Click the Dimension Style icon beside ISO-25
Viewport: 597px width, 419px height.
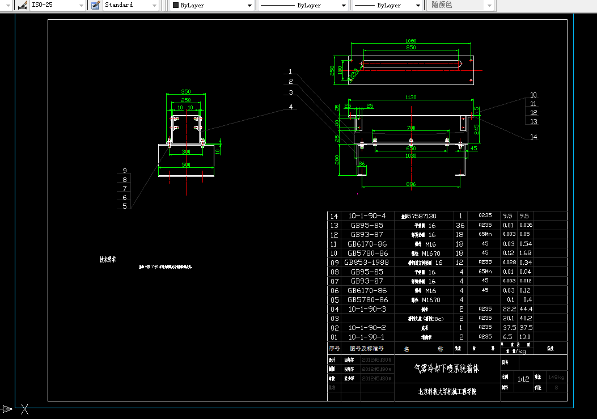point(22,5)
